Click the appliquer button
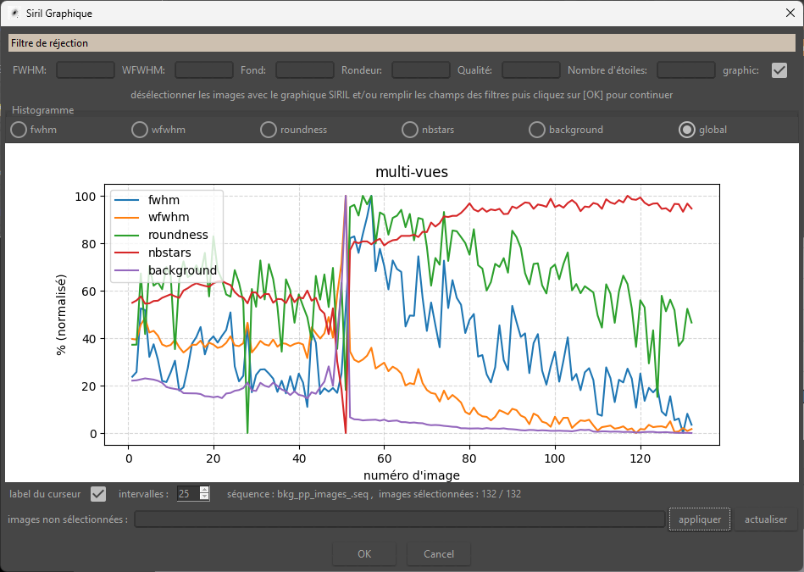804x572 pixels. pyautogui.click(x=700, y=519)
